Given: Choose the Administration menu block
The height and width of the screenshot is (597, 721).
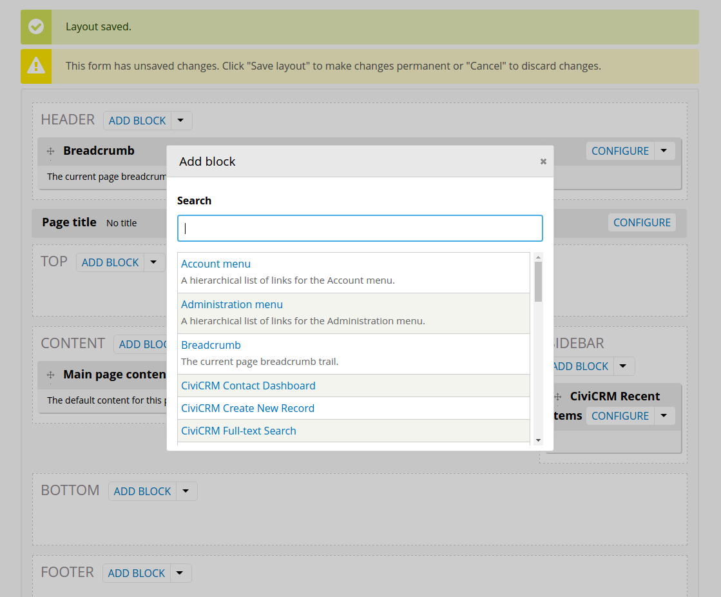Looking at the screenshot, I should coord(232,304).
